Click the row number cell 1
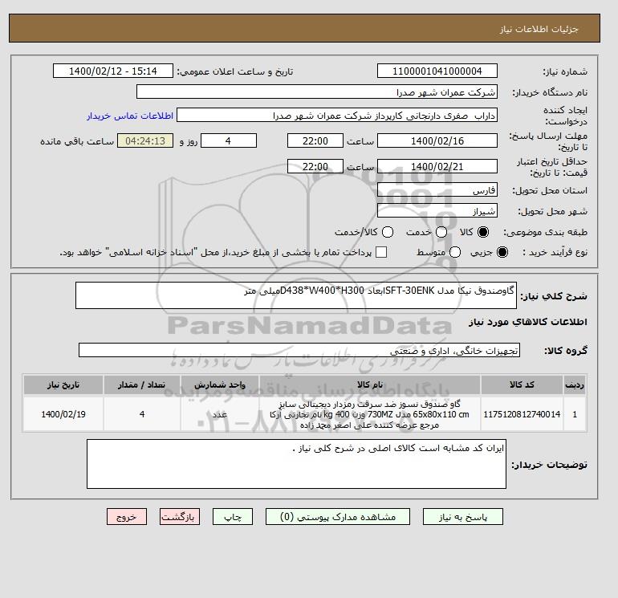 (575, 414)
